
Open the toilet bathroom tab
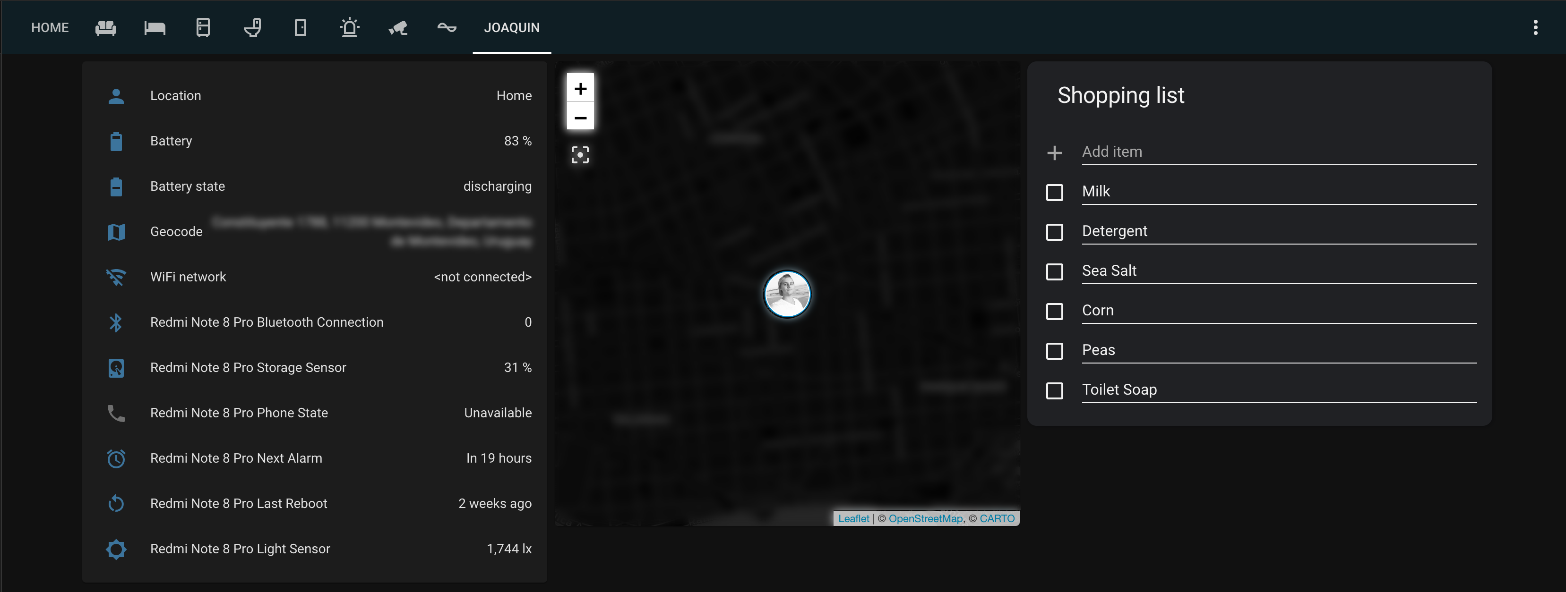click(x=252, y=27)
